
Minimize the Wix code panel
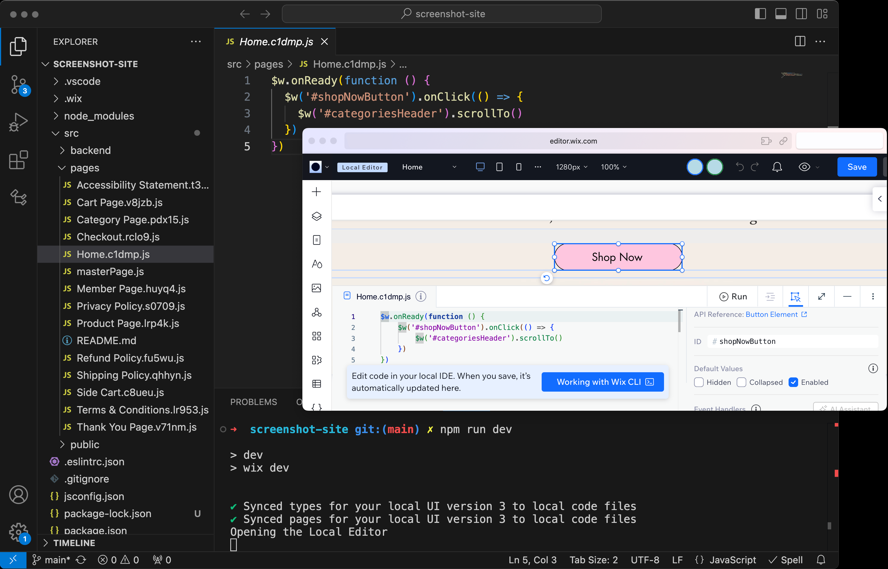click(847, 296)
